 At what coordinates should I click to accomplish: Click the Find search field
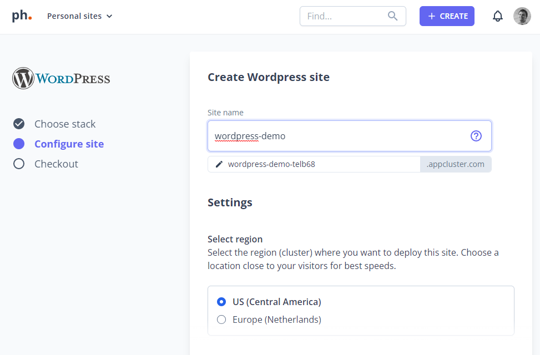pyautogui.click(x=352, y=16)
